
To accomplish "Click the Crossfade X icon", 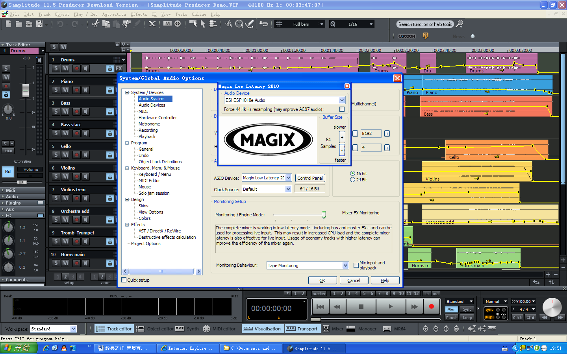I will tap(152, 24).
